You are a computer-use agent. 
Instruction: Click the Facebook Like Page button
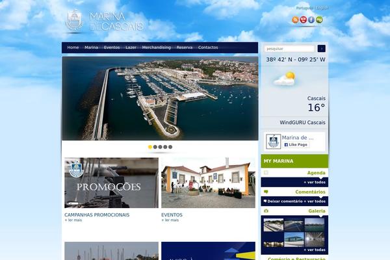click(x=296, y=144)
